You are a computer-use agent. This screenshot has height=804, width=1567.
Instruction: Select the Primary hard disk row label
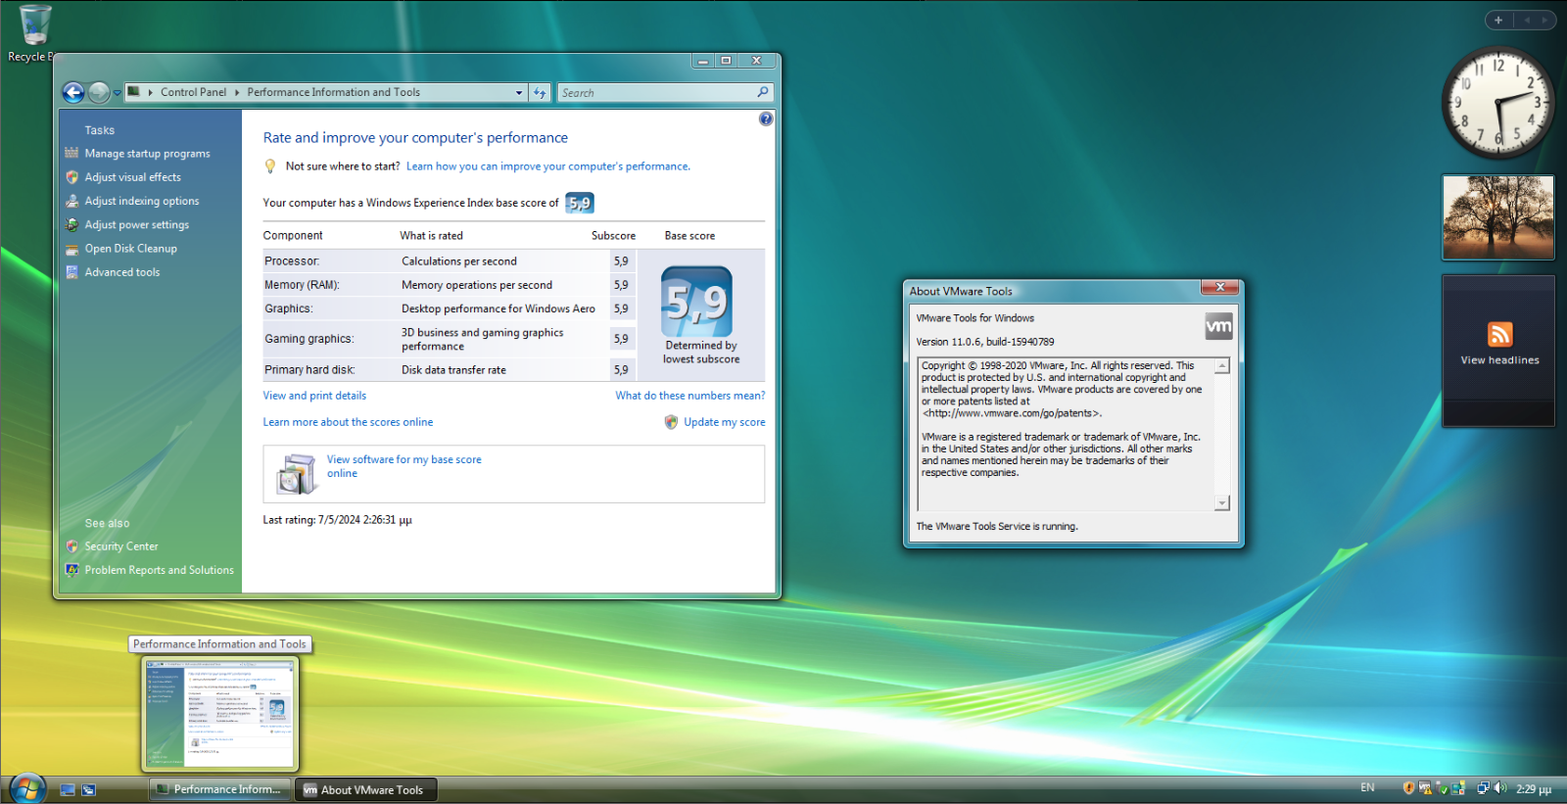(309, 370)
